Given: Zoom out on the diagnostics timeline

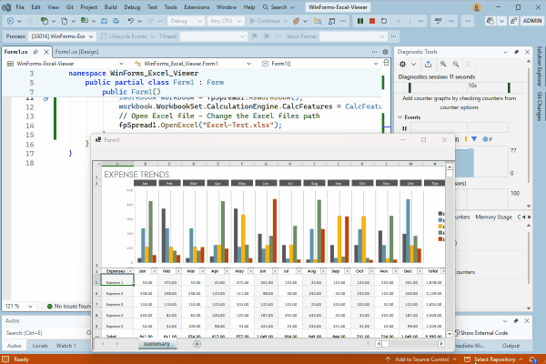Looking at the screenshot, I should pyautogui.click(x=456, y=64).
